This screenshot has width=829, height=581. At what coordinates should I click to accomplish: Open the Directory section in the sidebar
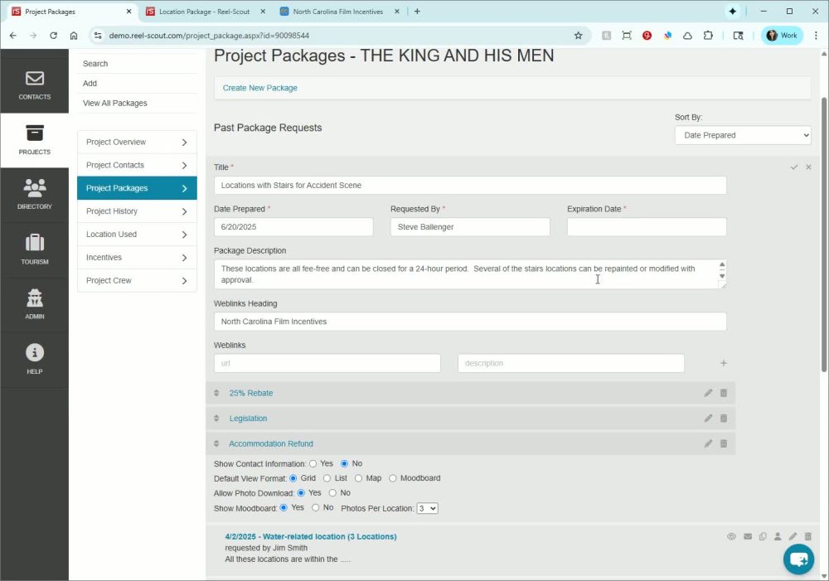click(34, 195)
